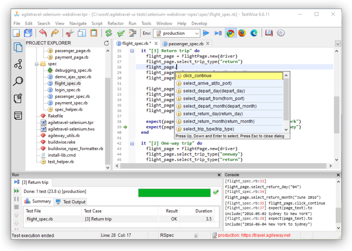The width and height of the screenshot is (352, 251).
Task: Switch the test browser to Firefox
Action: click(242, 33)
